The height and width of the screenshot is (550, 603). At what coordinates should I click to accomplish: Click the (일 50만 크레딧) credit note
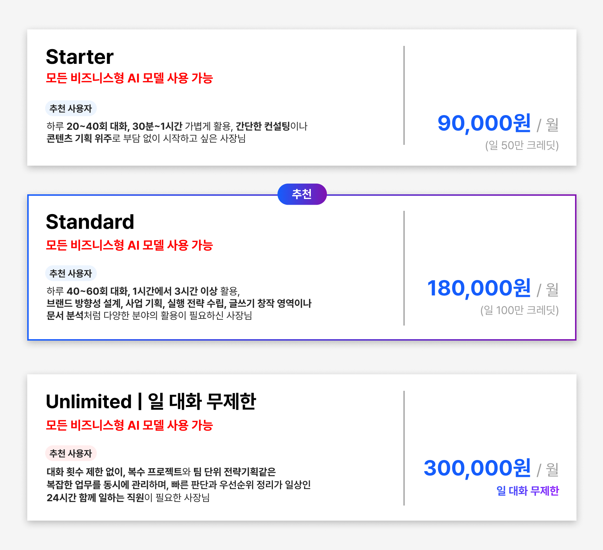[522, 145]
